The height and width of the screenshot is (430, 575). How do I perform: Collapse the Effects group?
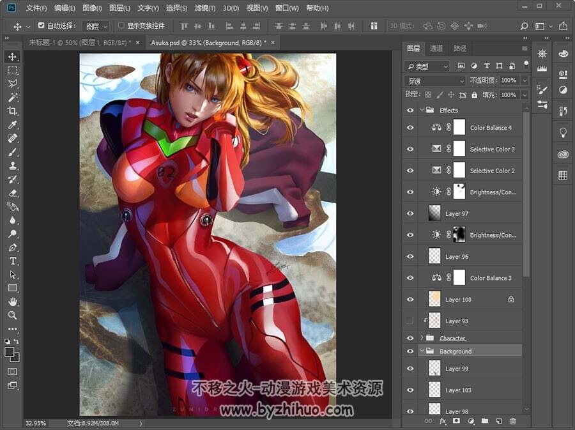[x=422, y=110]
